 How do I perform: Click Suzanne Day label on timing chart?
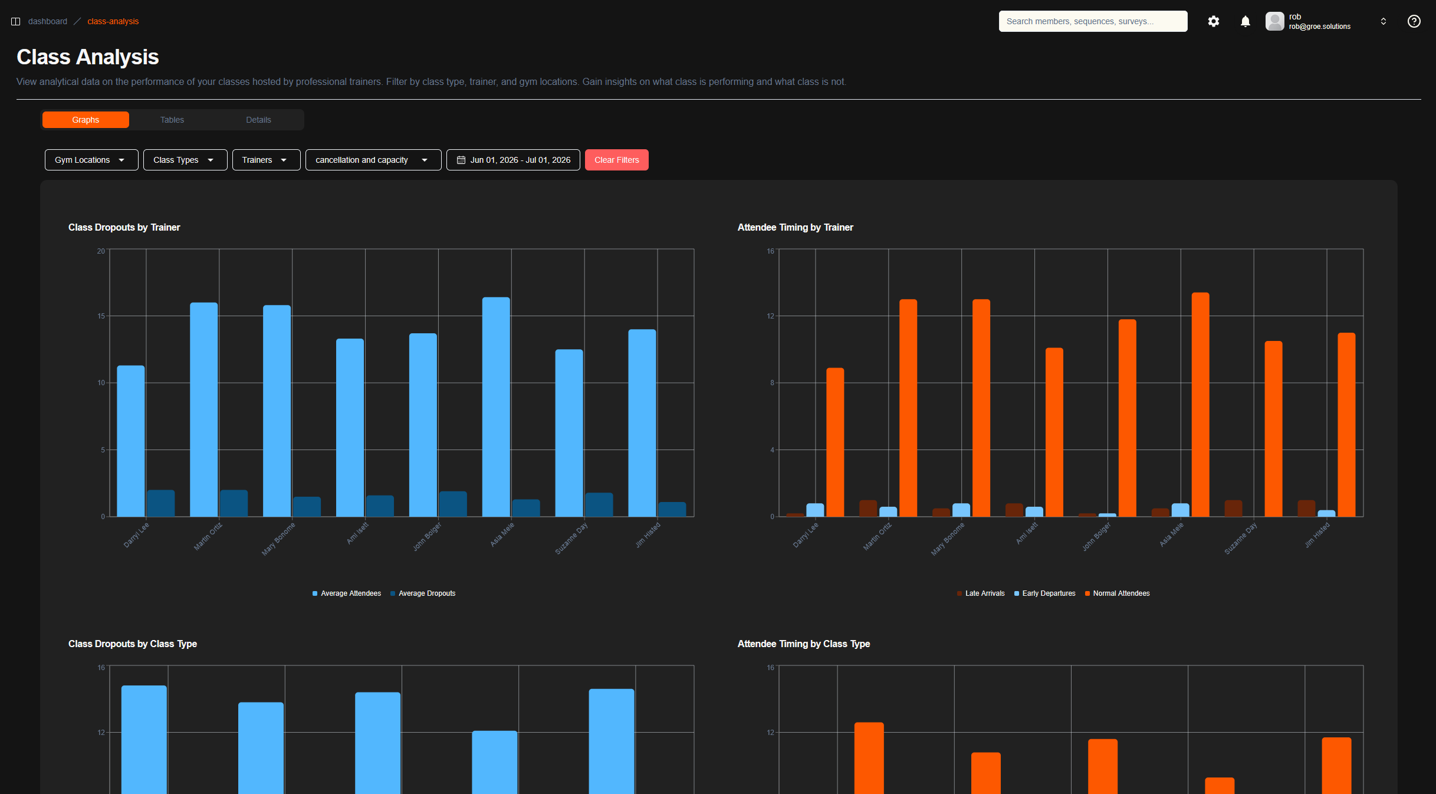(x=1240, y=538)
